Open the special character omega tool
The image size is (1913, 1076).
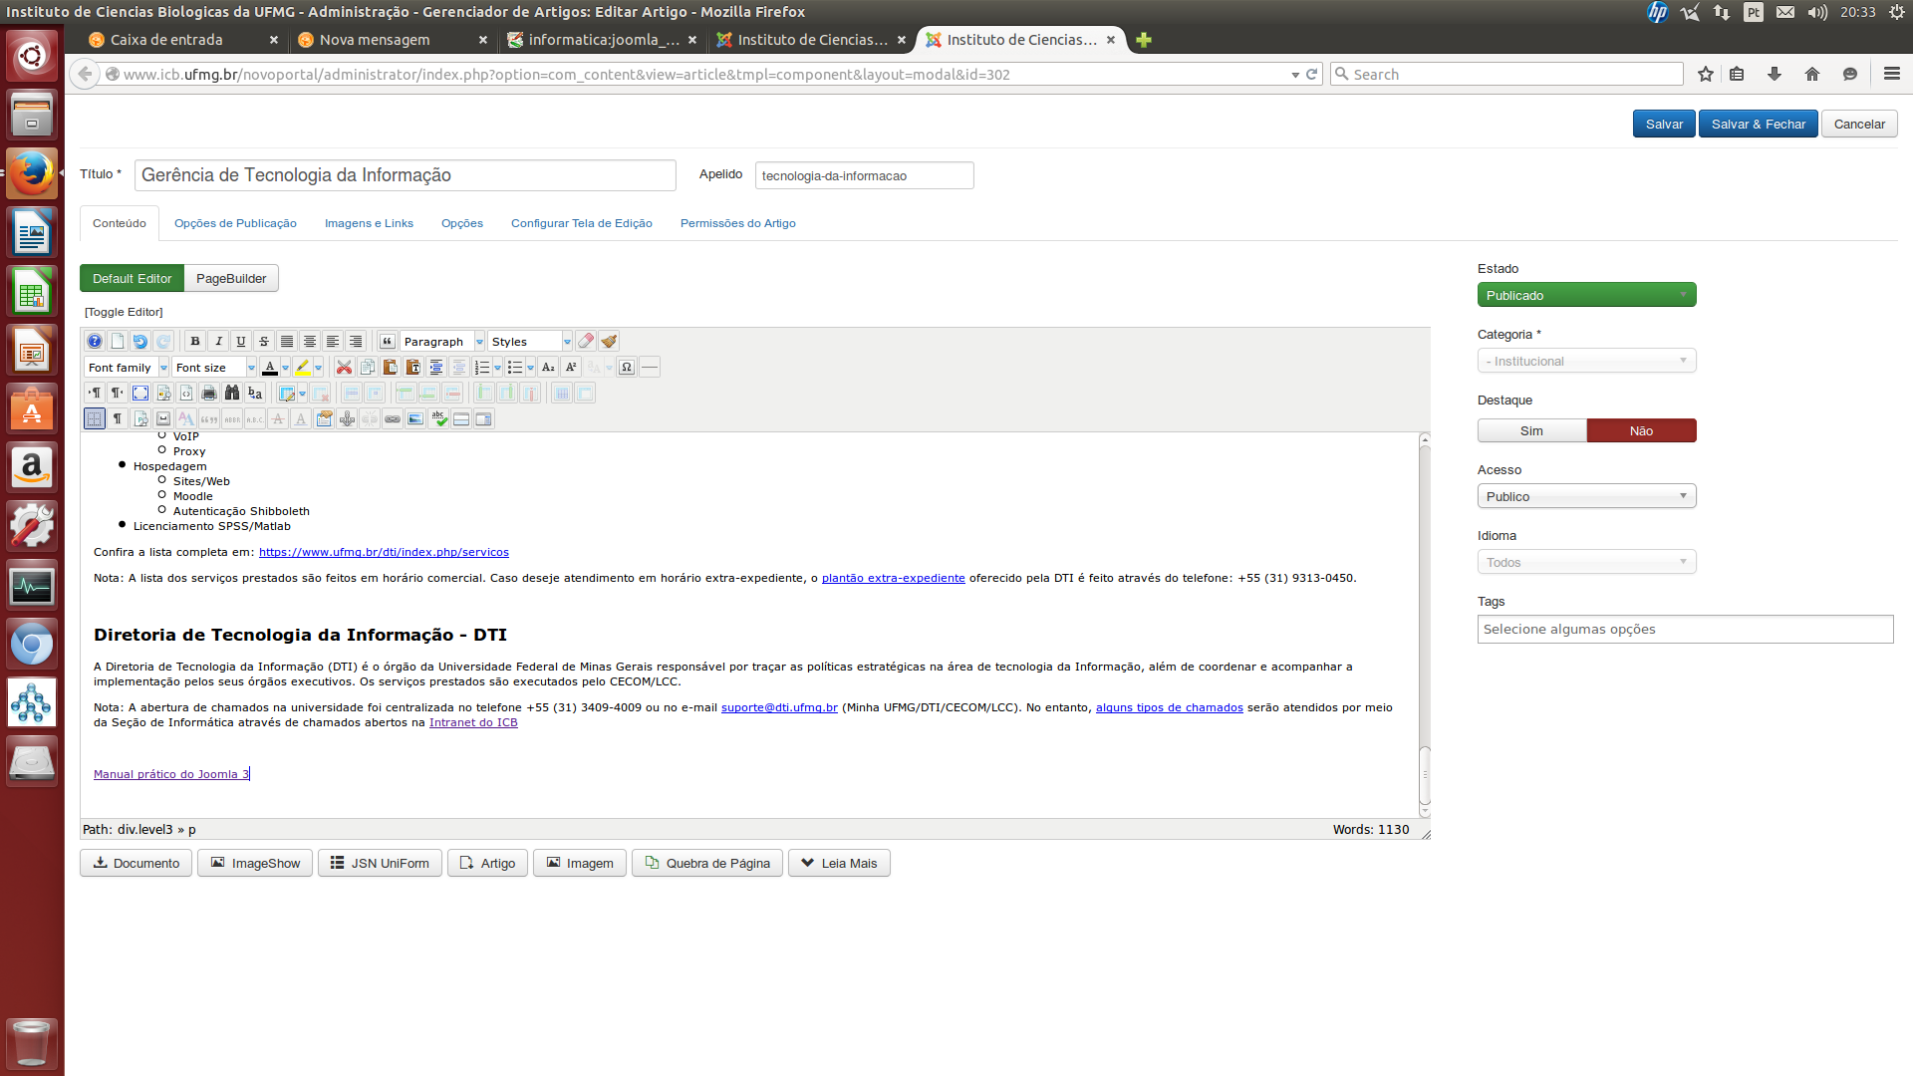pyautogui.click(x=627, y=368)
